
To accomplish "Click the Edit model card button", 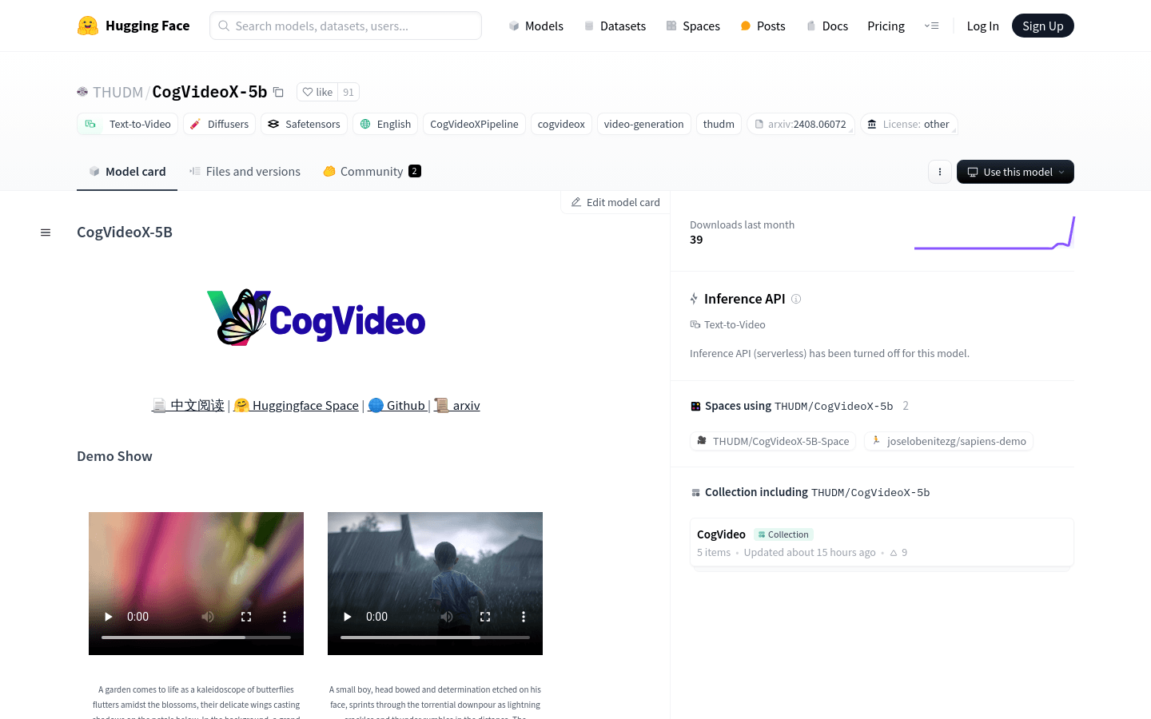I will [615, 202].
